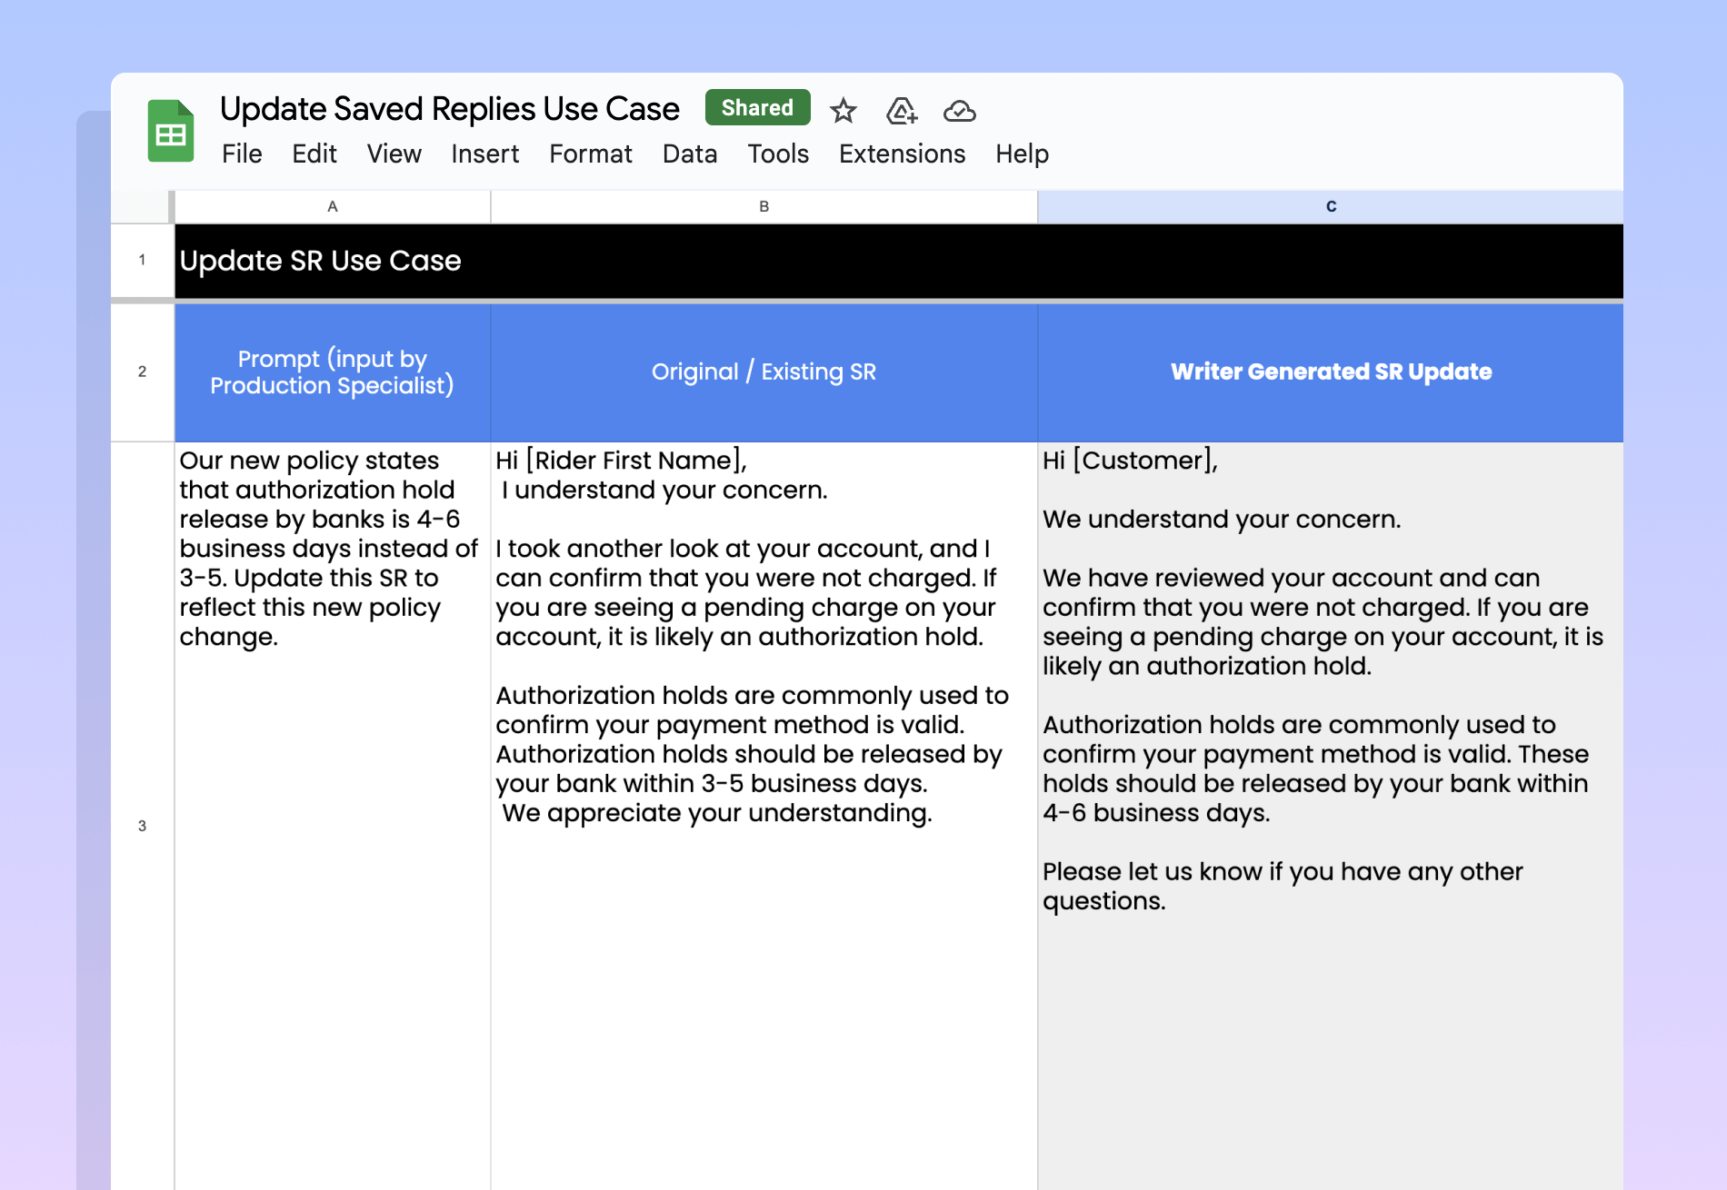
Task: Open the Insert menu
Action: (484, 154)
